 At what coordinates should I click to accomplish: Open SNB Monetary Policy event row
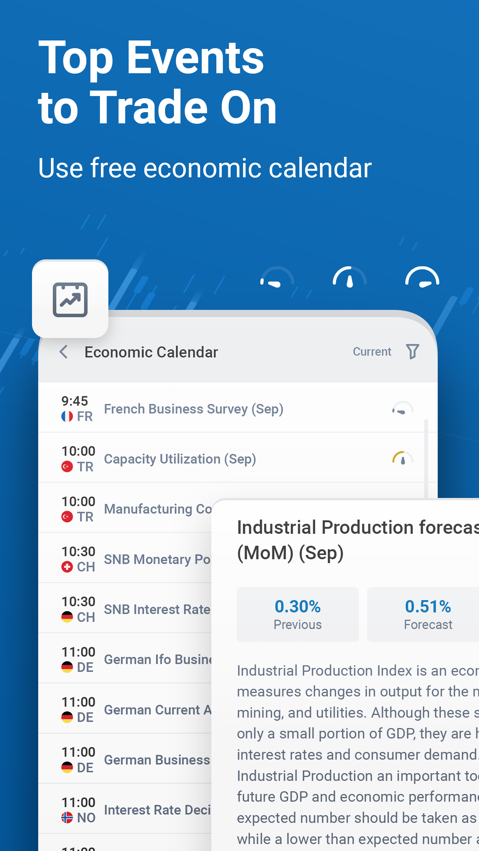157,559
